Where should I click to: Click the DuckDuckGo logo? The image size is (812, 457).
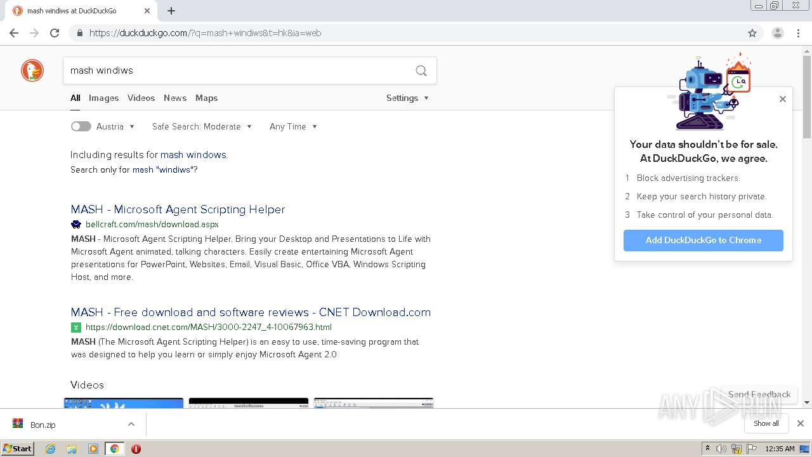click(x=32, y=70)
